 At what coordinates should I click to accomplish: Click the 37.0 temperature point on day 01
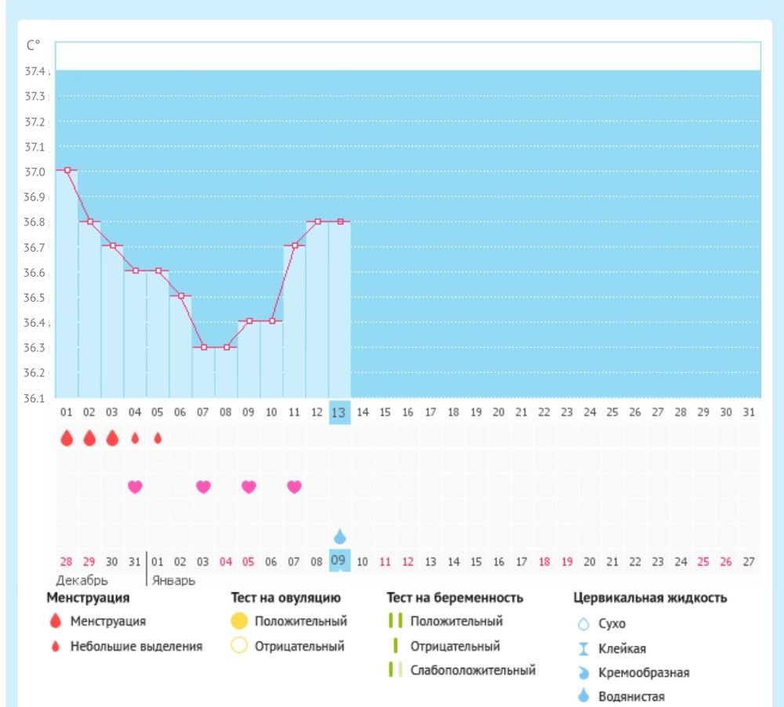pos(67,170)
